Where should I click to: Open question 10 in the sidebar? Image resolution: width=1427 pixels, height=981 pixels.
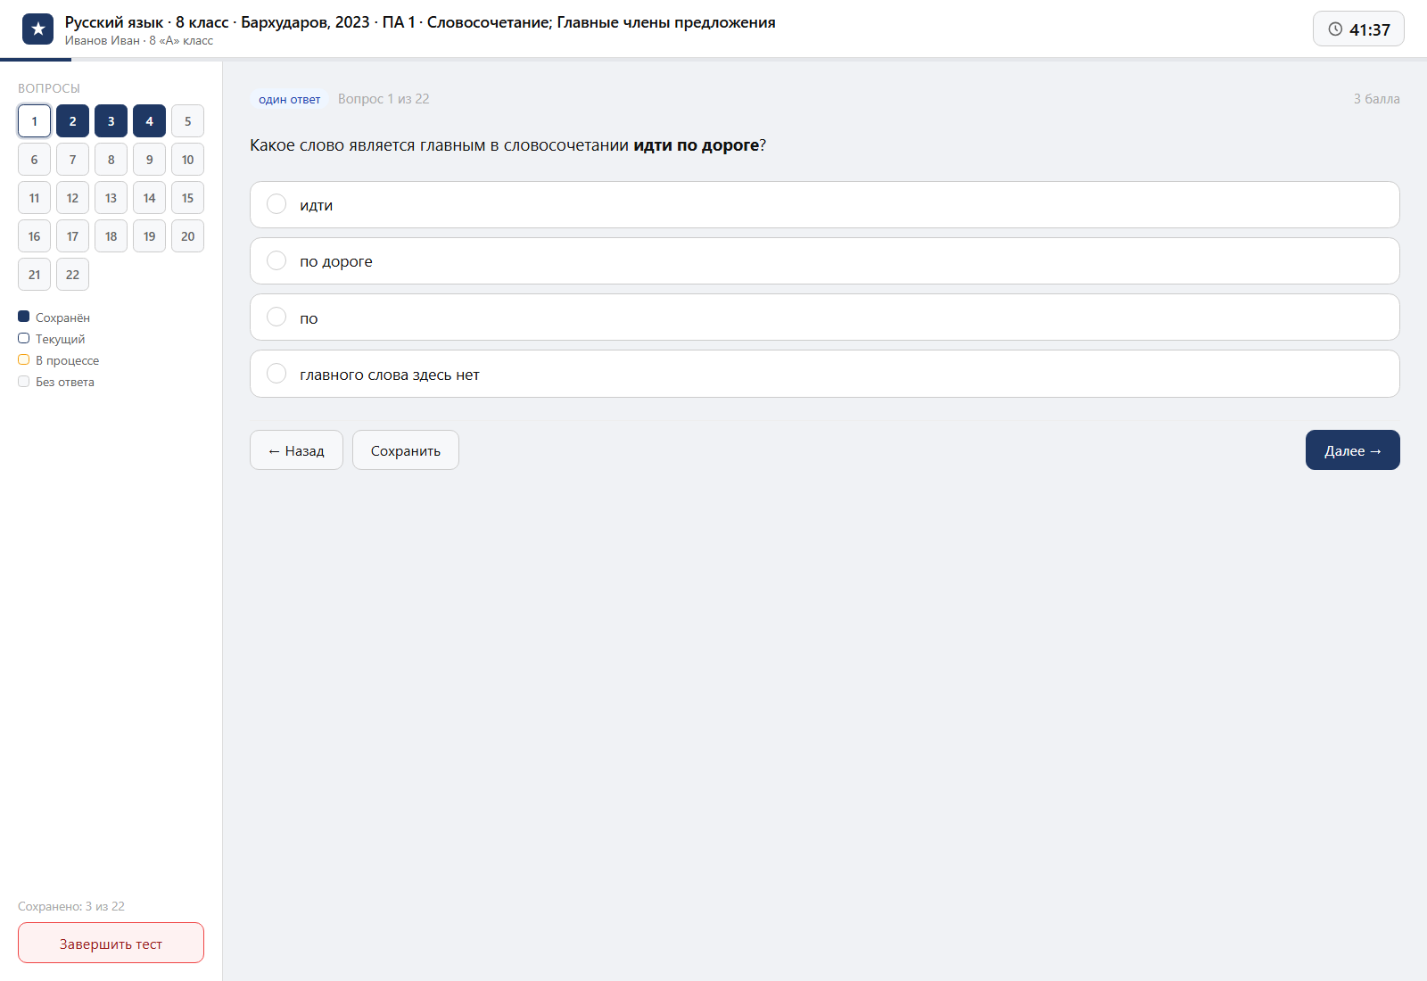pyautogui.click(x=187, y=160)
